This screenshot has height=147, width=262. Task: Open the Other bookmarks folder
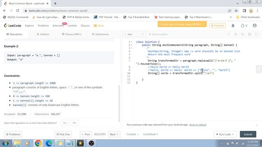248,17
